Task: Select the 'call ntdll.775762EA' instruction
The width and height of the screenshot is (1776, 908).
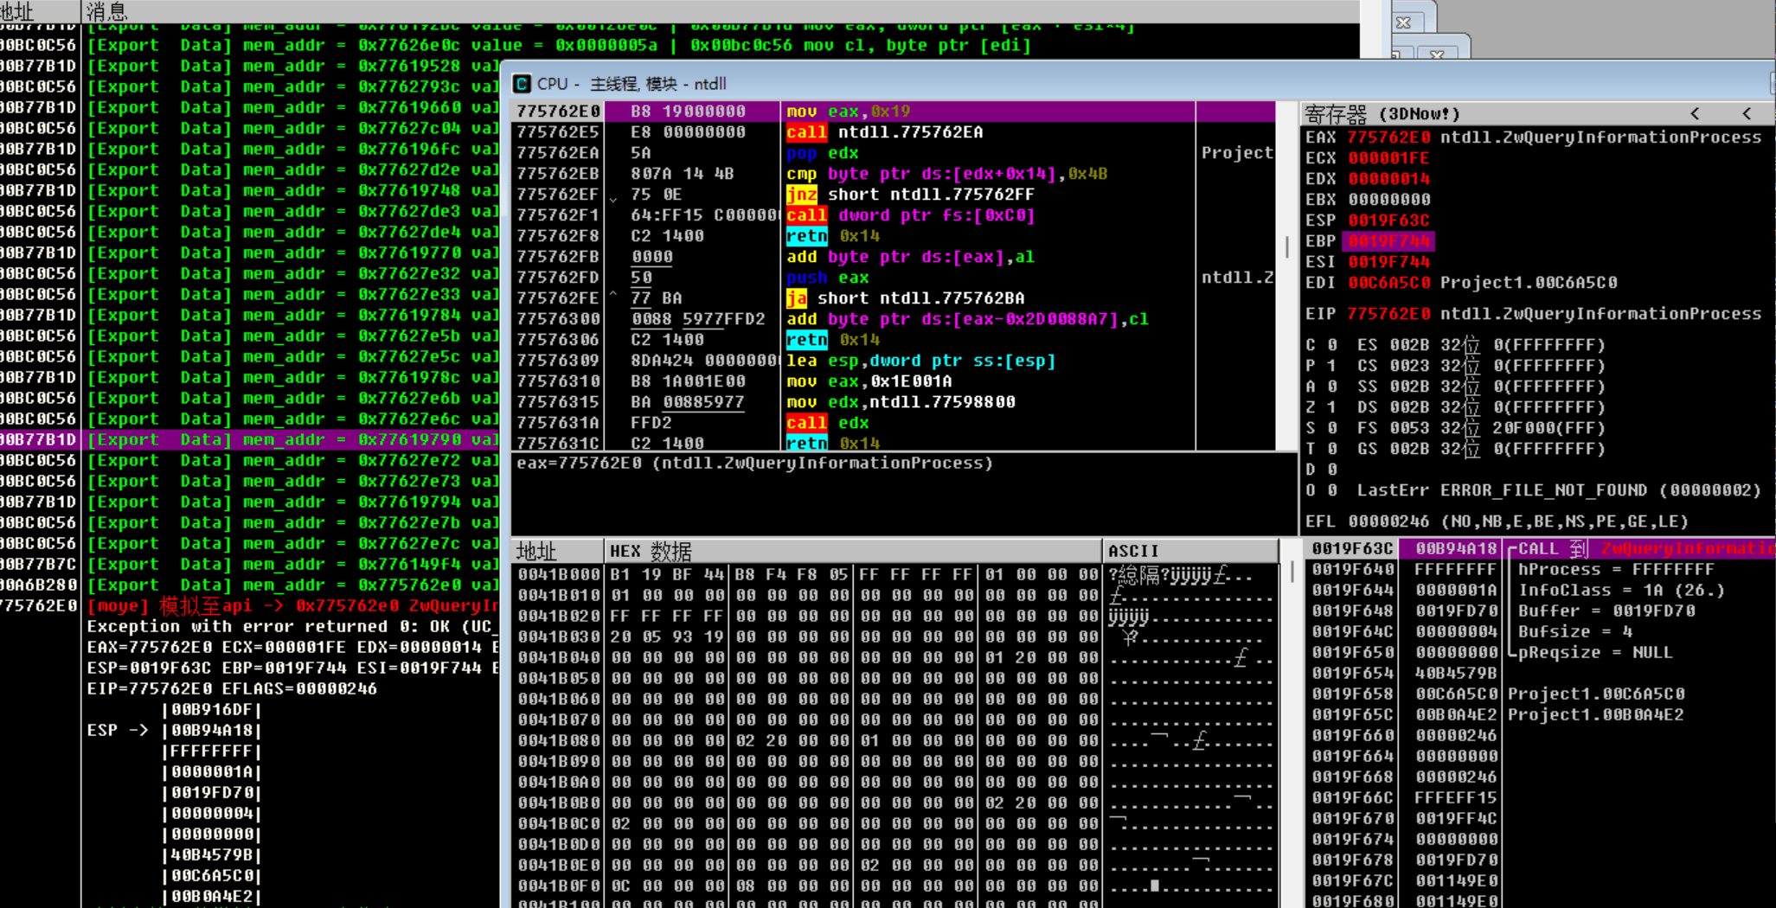Action: pyautogui.click(x=894, y=132)
